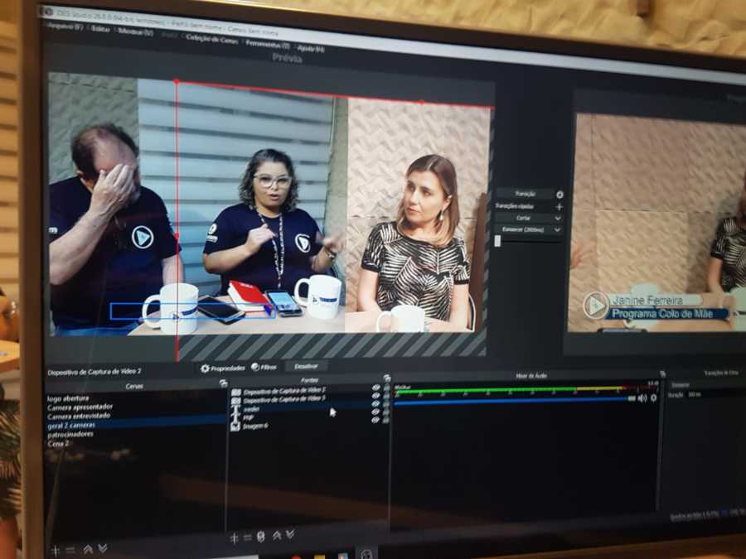Viewport: 746px width, 559px height.
Task: Open the Ferramentas menu
Action: tap(268, 44)
